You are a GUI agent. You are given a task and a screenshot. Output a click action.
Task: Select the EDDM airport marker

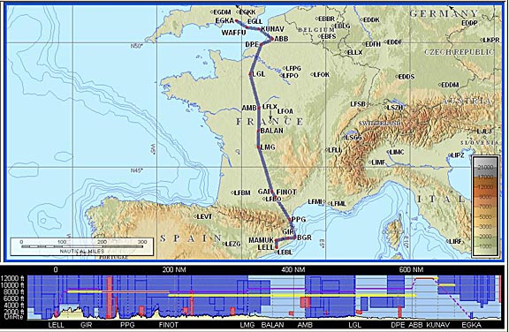[x=440, y=85]
